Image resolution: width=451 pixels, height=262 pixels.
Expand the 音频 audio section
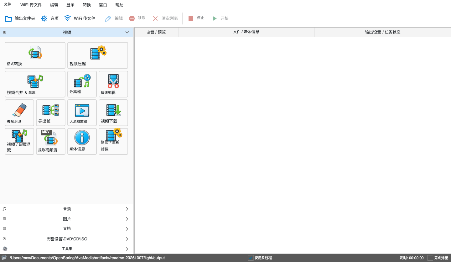pyautogui.click(x=66, y=209)
